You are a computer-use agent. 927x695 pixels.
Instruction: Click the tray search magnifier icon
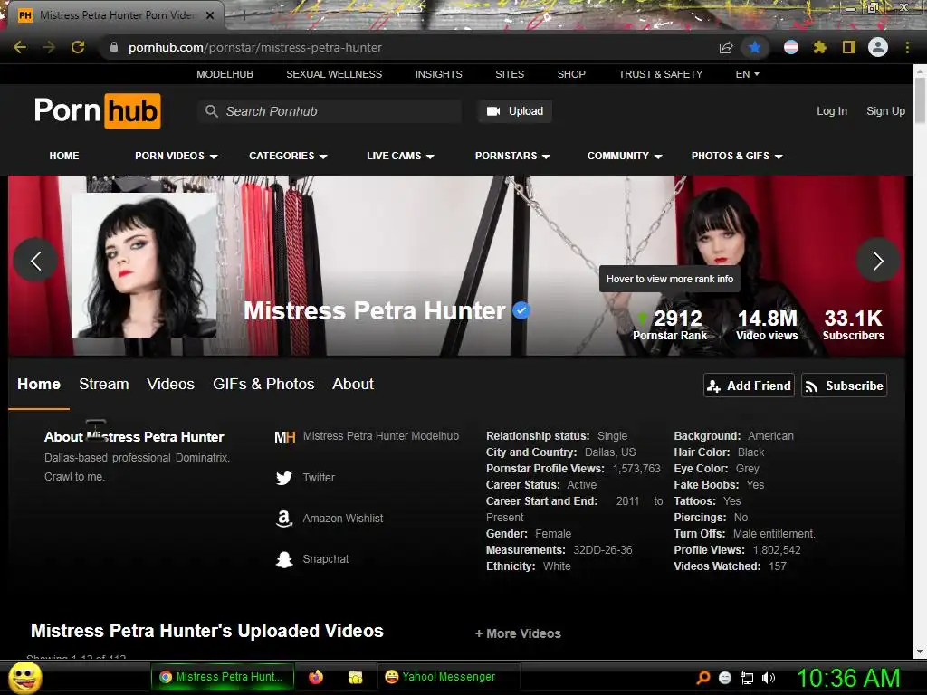coord(702,678)
